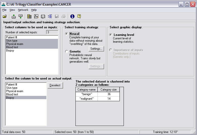Viewport: 197px width, 135px height.
Task: Click the Training time status entry
Action: point(165,132)
